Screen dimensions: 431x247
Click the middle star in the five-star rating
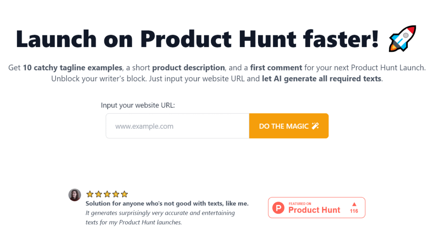pyautogui.click(x=106, y=194)
